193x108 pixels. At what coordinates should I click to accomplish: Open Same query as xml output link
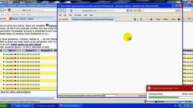[x=26, y=44]
